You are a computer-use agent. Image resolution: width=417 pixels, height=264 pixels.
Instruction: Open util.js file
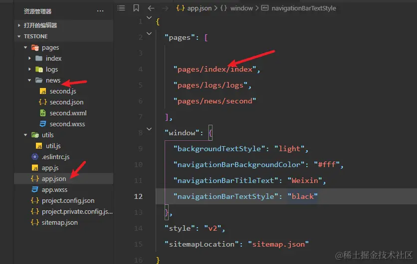tap(53, 146)
